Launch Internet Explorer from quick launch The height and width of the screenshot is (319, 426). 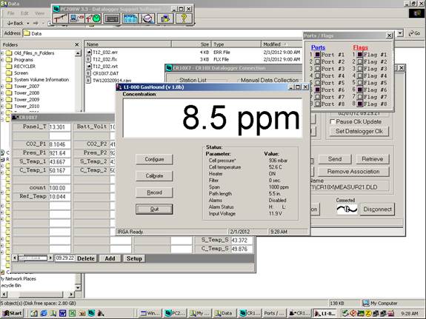click(44, 313)
